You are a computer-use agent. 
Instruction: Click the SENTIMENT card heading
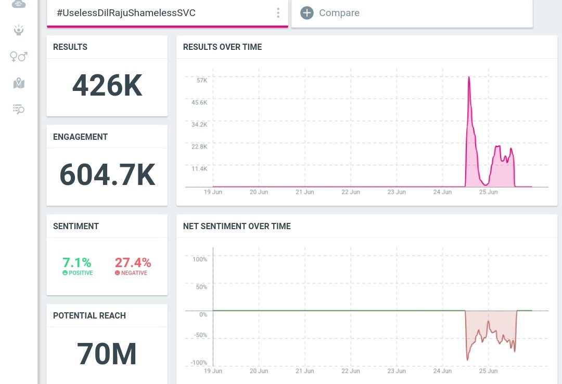[x=76, y=226]
